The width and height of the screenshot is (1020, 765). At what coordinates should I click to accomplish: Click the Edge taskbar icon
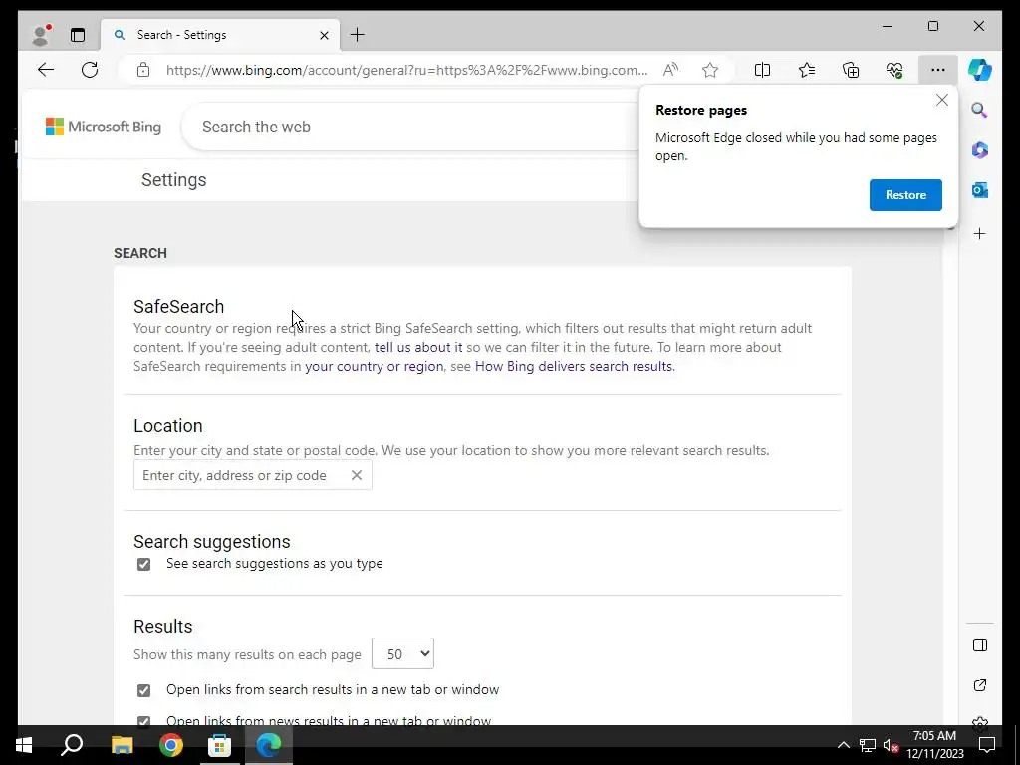tap(268, 745)
